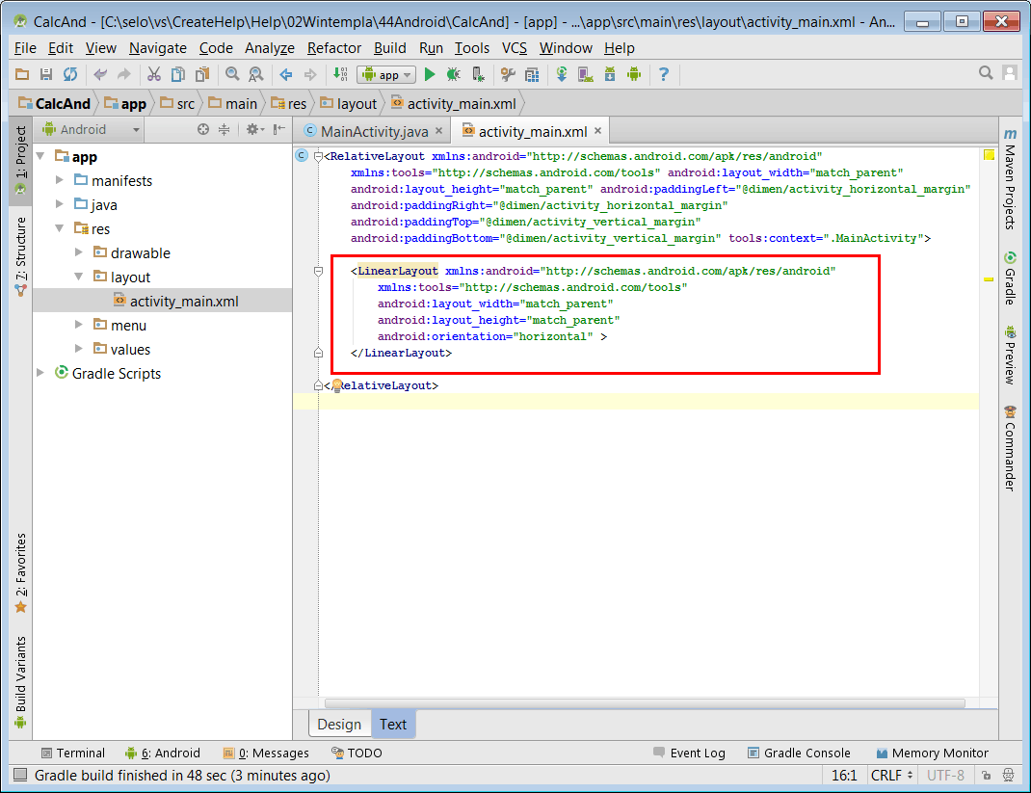
Task: Open the File menu
Action: click(25, 48)
